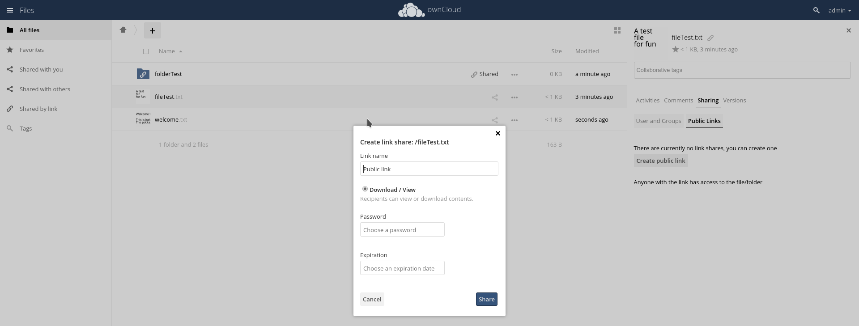Switch to grid view icon
The image size is (859, 326).
[617, 30]
